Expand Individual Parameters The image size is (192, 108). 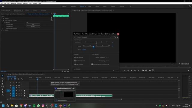tap(3, 28)
